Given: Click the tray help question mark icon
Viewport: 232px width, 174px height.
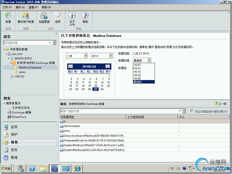Looking at the screenshot, I should click(x=184, y=168).
